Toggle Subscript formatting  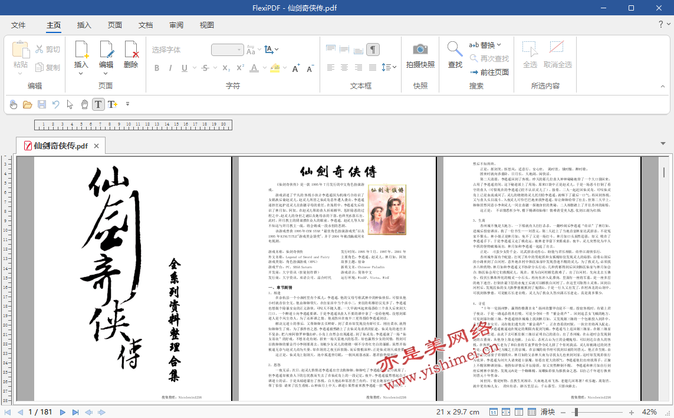click(x=226, y=68)
